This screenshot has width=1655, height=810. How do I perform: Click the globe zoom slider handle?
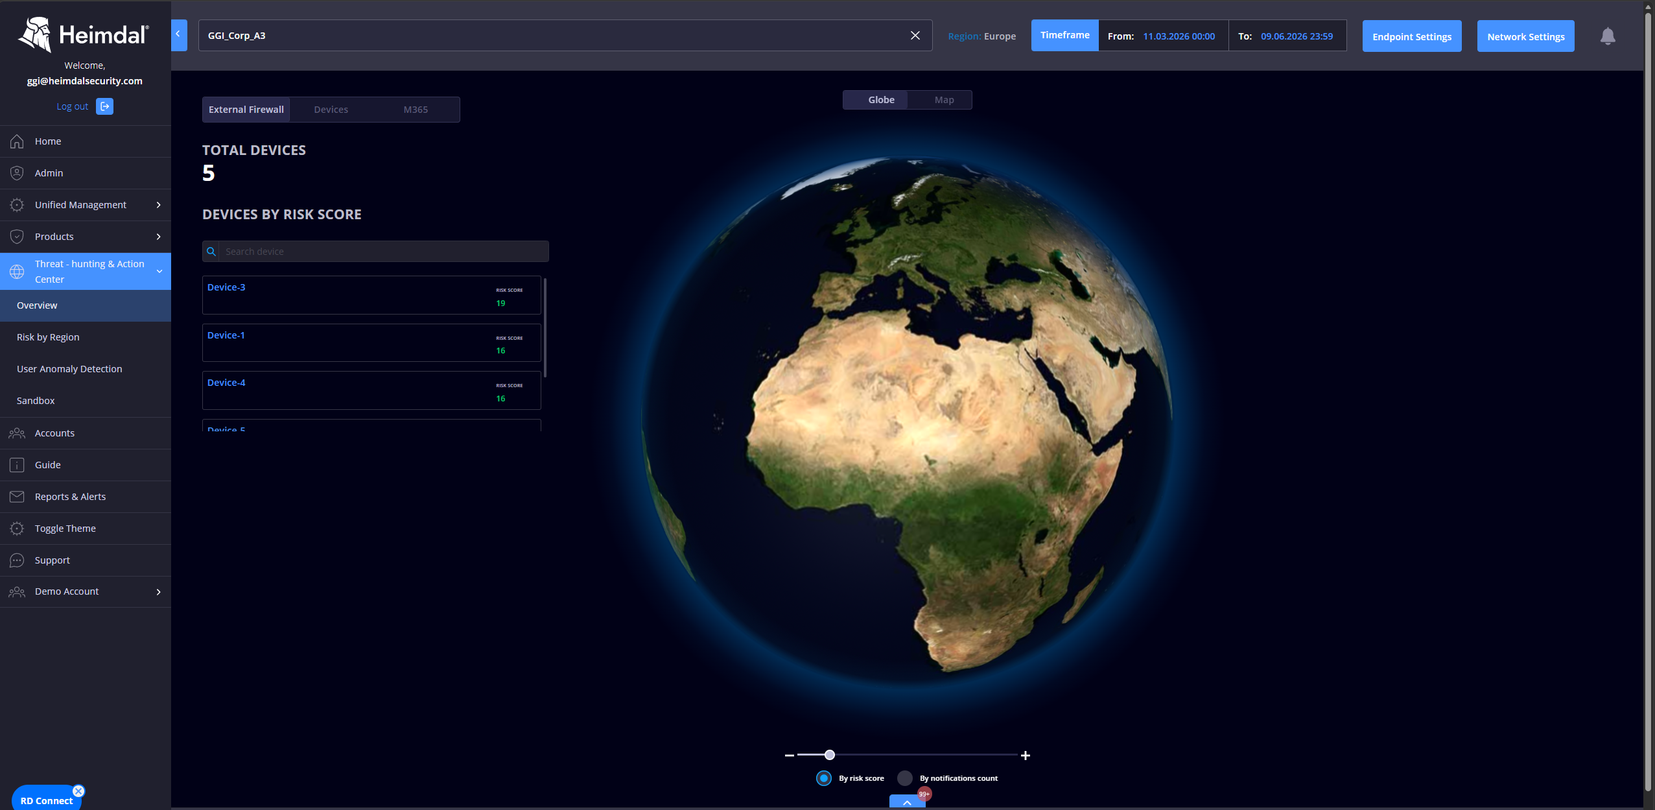(830, 755)
